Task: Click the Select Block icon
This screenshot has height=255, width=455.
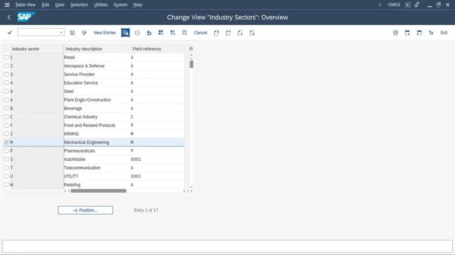Action: 173,33
